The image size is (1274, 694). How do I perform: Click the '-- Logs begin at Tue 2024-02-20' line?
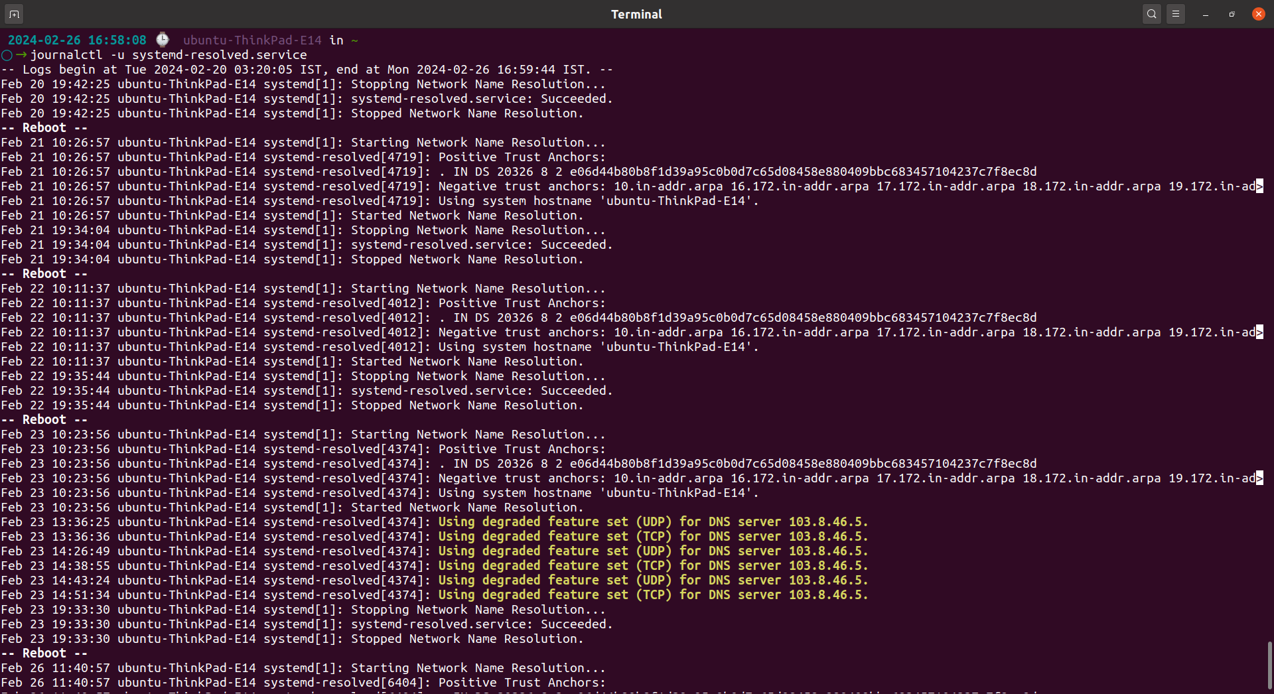[x=307, y=70]
